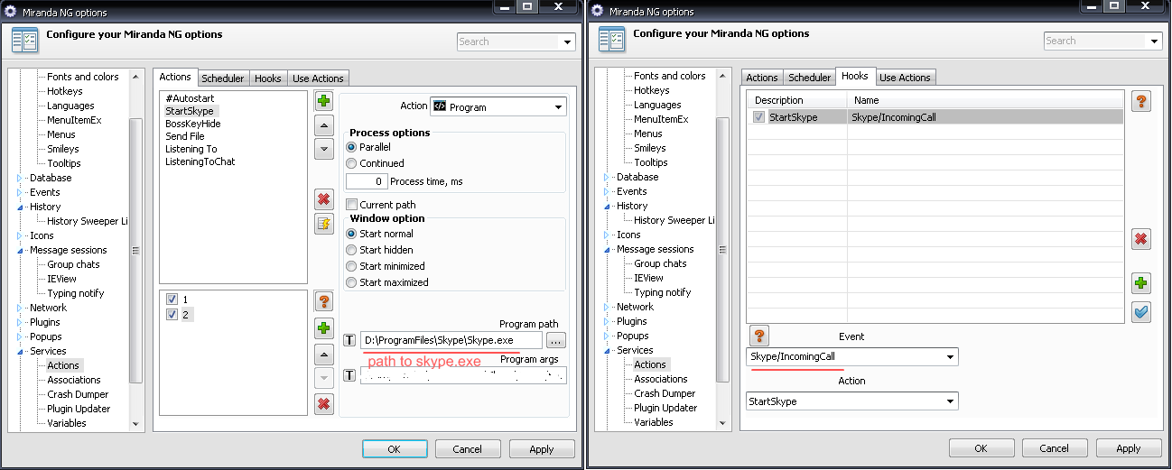1172x470 pixels.
Task: Open the StartSkype action dropdown under Hooks
Action: pyautogui.click(x=852, y=401)
